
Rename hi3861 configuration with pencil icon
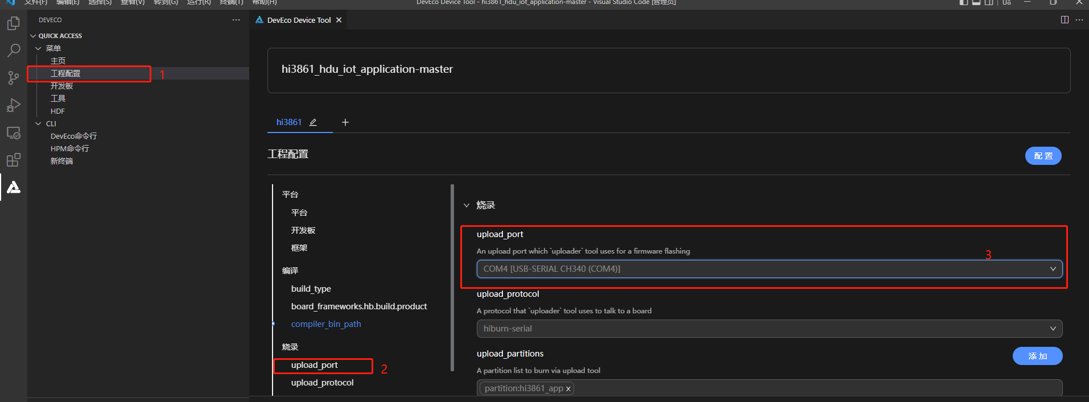(313, 122)
